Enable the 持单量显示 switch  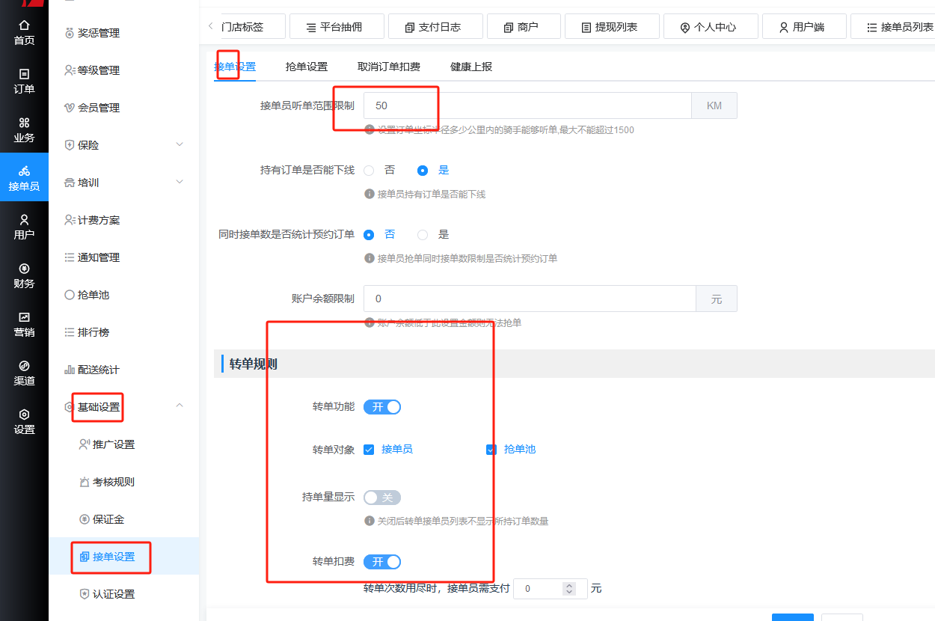[382, 498]
